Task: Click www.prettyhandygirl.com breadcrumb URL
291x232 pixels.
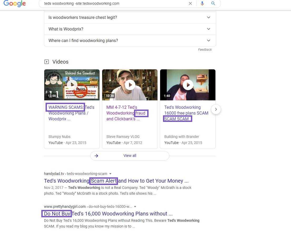Action: tap(88, 207)
